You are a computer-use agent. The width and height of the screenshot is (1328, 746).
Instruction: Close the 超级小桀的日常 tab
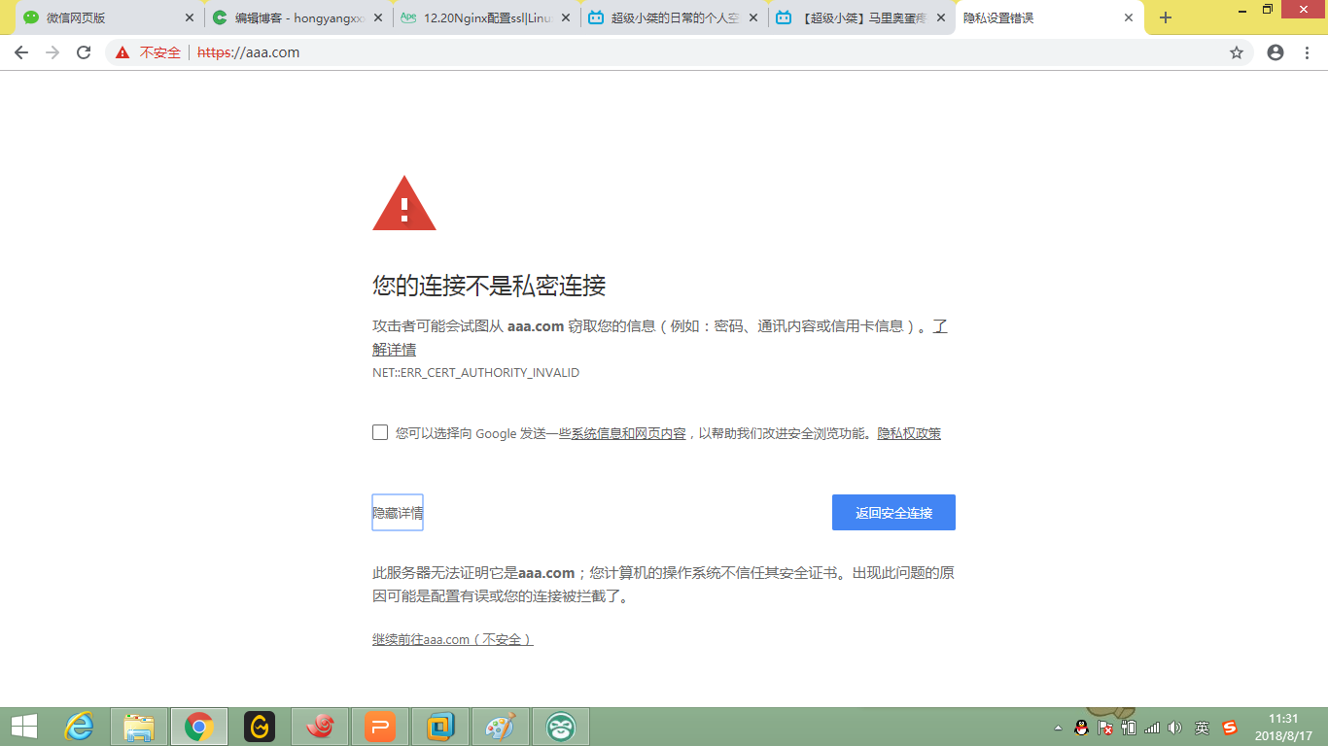(x=753, y=17)
